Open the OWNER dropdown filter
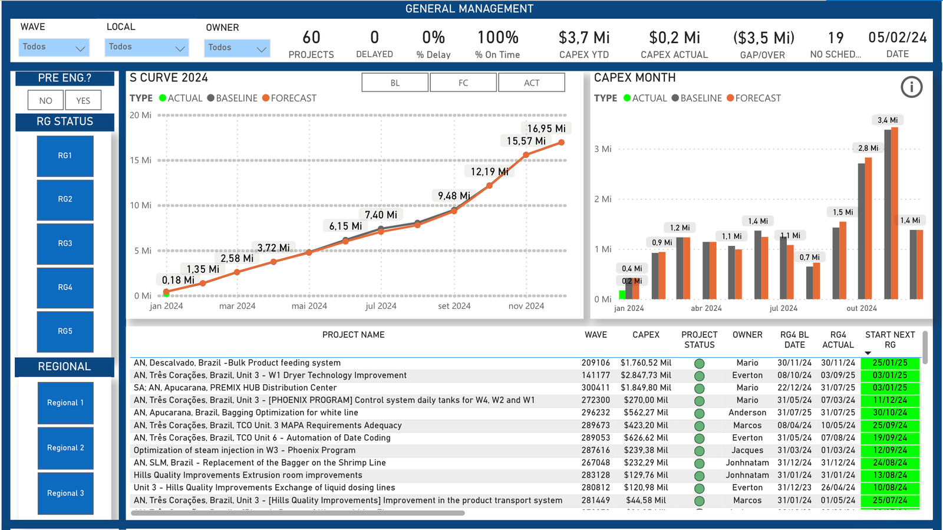 point(237,48)
